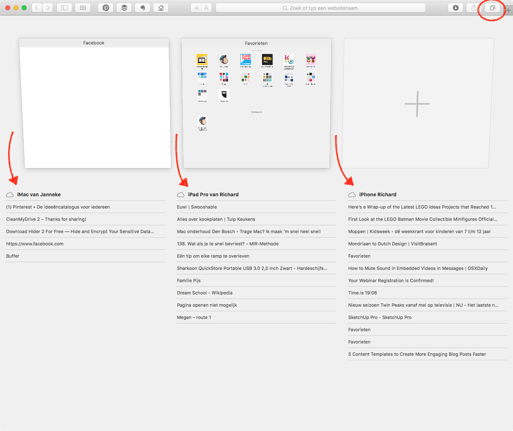Open the Share sheet icon
Image resolution: width=513 pixels, height=431 pixels.
[x=473, y=7]
